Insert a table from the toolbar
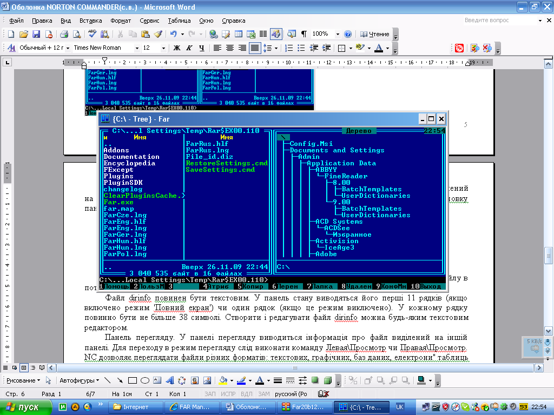The height and width of the screenshot is (415, 554). tap(239, 34)
